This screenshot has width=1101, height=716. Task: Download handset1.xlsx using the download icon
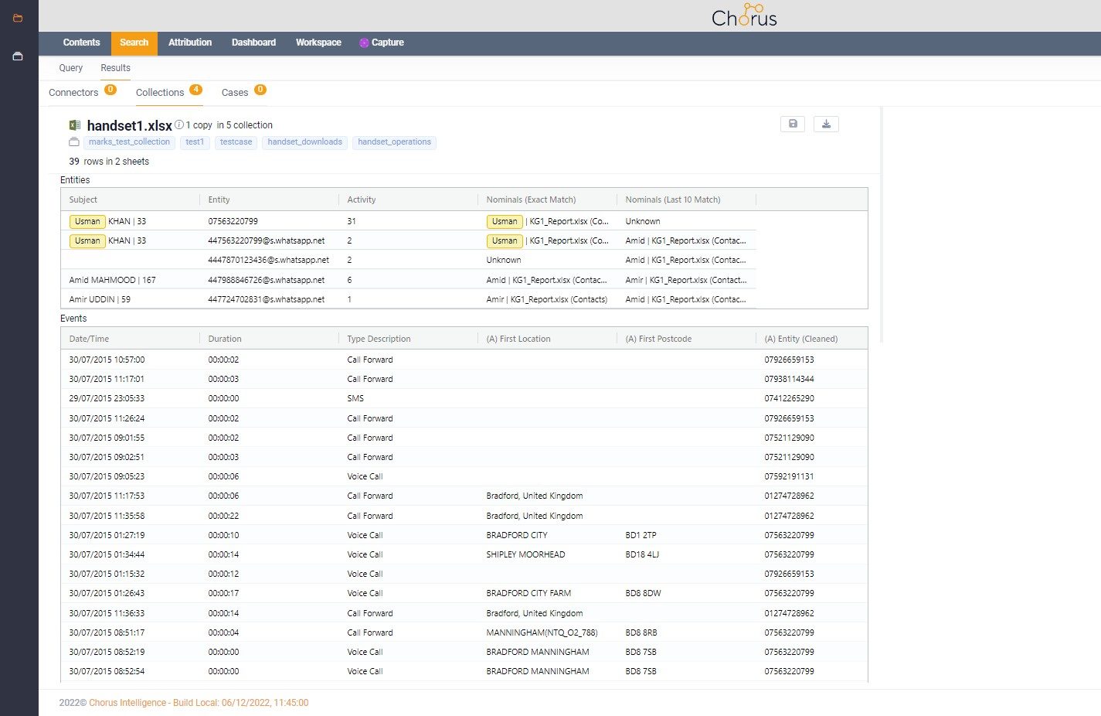826,124
